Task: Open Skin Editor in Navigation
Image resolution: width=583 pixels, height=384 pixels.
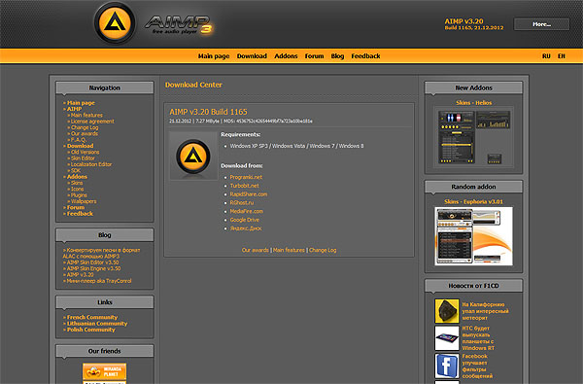Action: pyautogui.click(x=83, y=158)
